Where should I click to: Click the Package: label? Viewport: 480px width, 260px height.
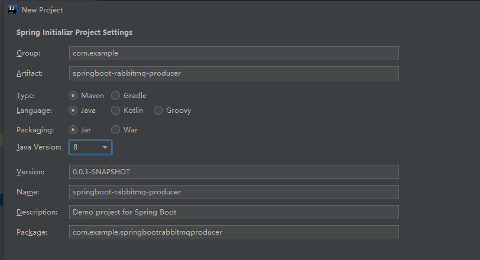[x=32, y=232]
